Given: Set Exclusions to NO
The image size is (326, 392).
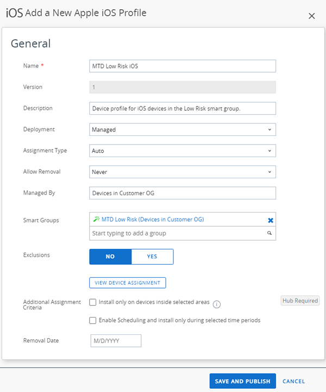Looking at the screenshot, I should [x=110, y=257].
